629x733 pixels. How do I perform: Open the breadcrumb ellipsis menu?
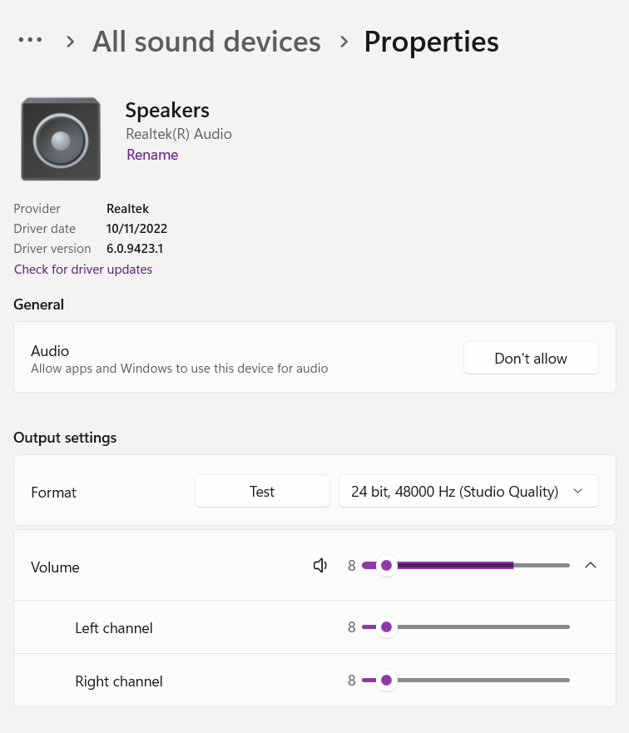(x=30, y=39)
